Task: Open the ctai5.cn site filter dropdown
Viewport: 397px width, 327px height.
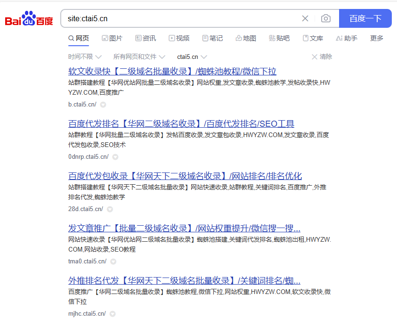Action: [x=192, y=57]
